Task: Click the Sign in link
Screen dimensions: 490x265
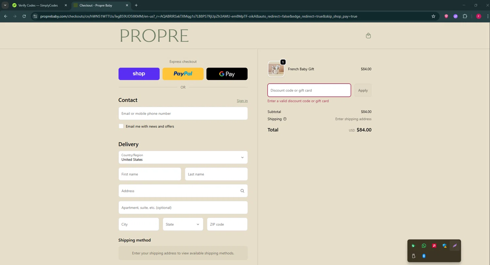Action: [242, 101]
